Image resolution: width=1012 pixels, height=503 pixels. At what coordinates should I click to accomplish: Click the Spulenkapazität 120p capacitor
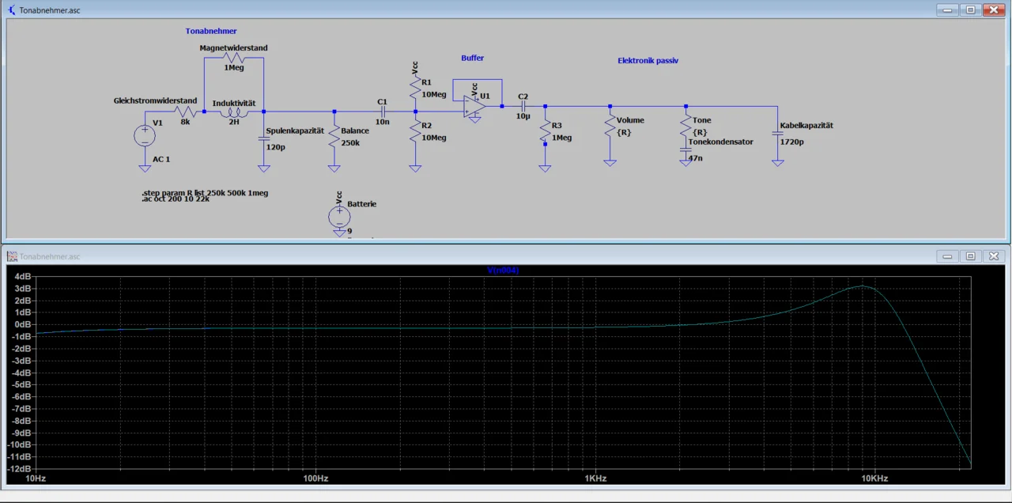264,138
